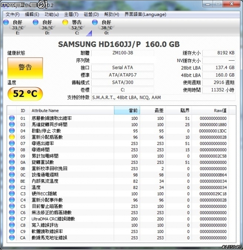Click blue status icon for attribute 08
The width and height of the screenshot is (243, 250).
click(x=12, y=149)
